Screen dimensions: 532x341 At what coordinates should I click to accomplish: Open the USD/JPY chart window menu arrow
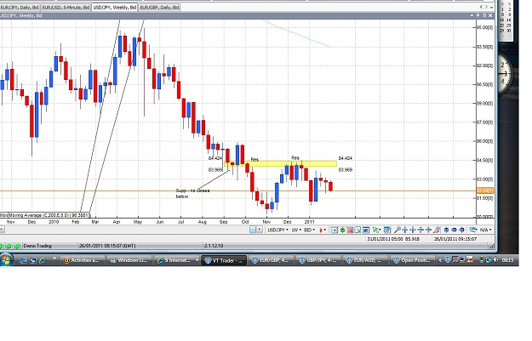tap(472, 15)
